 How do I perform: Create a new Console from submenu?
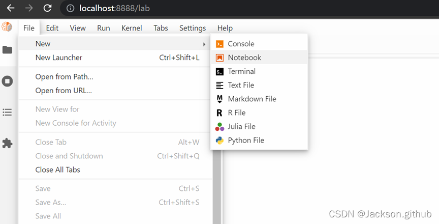pos(240,44)
